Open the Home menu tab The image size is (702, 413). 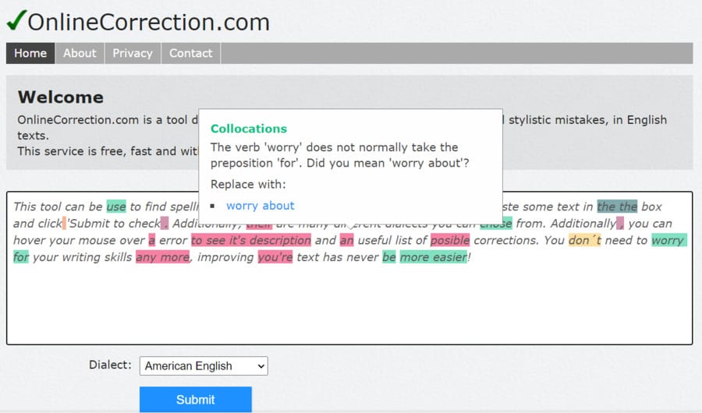click(x=30, y=53)
